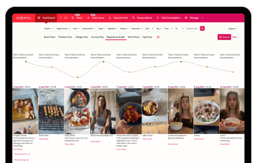Open the AI section in navbar
The width and height of the screenshot is (260, 163).
63,18
